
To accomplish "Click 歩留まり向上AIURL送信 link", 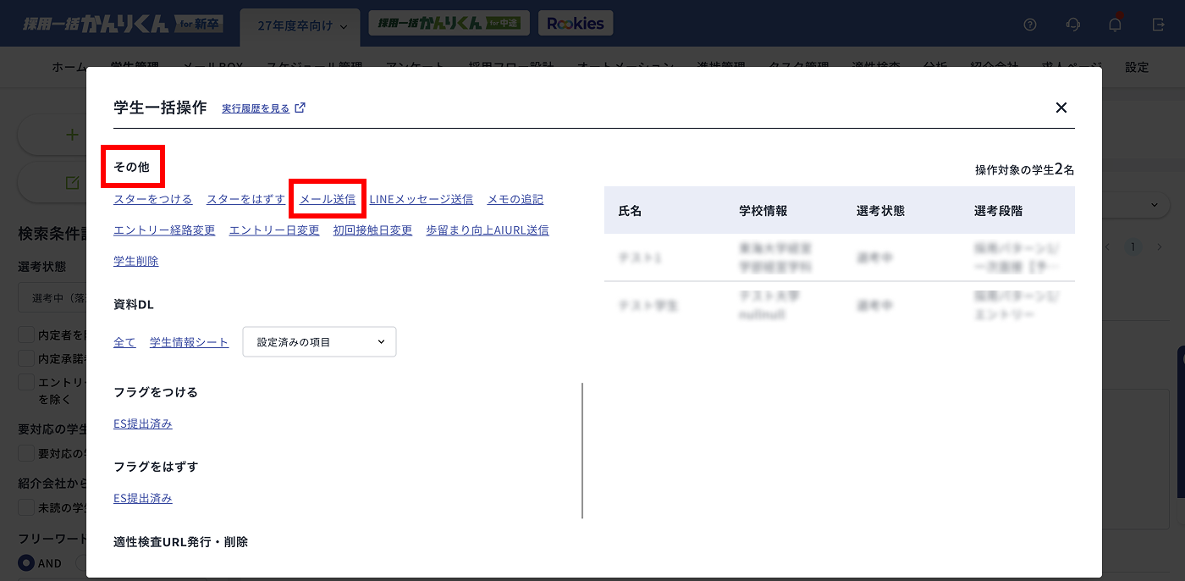I will point(488,230).
